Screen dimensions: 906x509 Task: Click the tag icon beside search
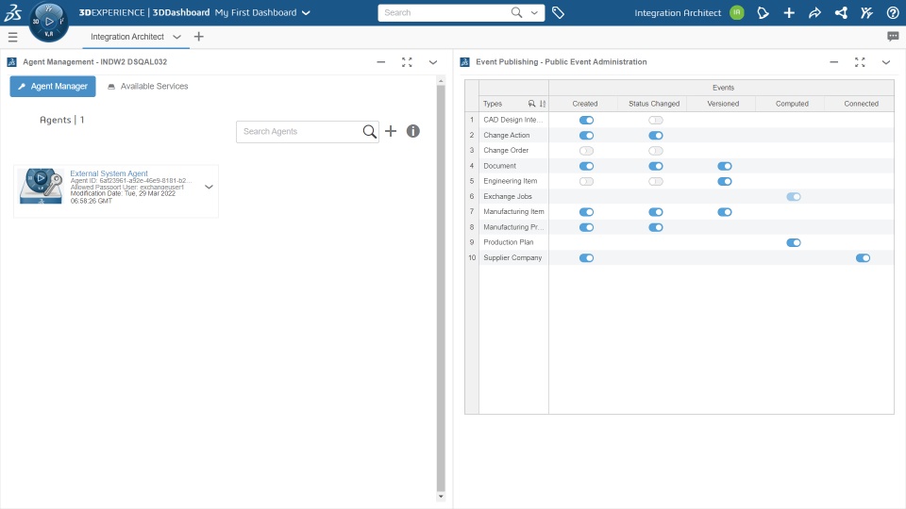click(558, 12)
